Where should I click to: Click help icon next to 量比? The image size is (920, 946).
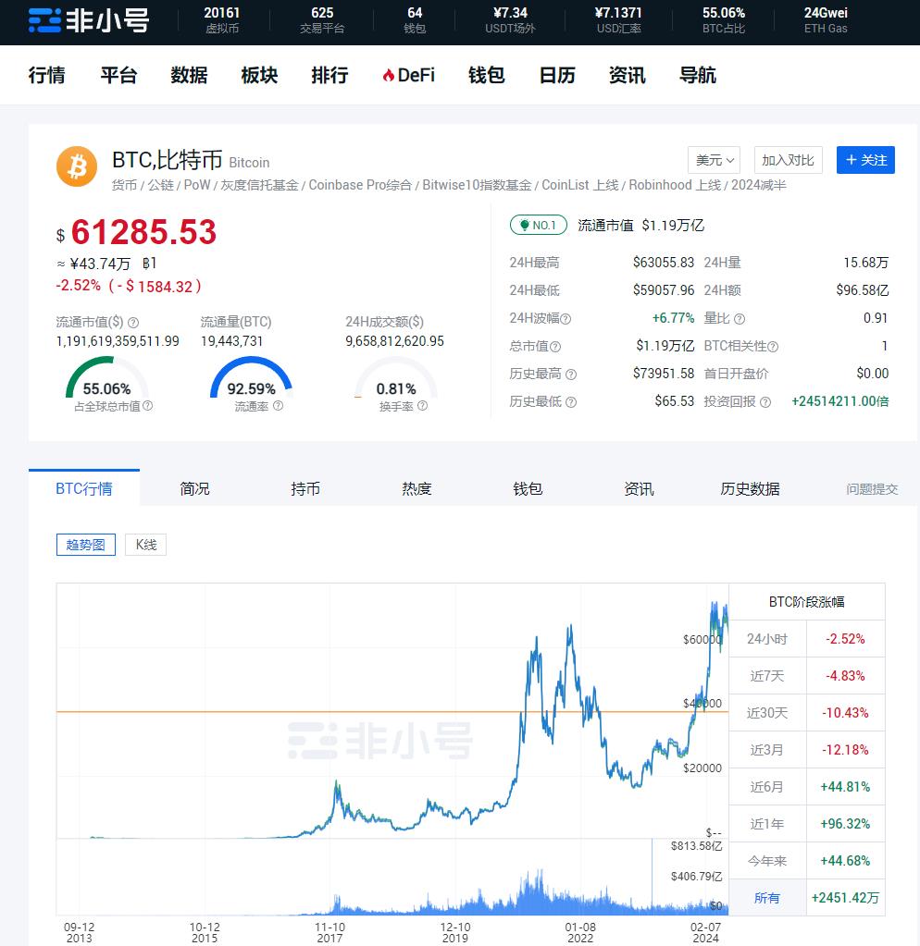[x=740, y=318]
